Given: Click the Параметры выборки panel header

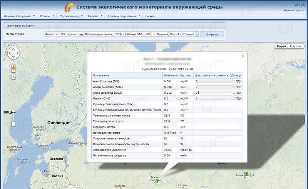Looking at the screenshot, I should point(114,26).
